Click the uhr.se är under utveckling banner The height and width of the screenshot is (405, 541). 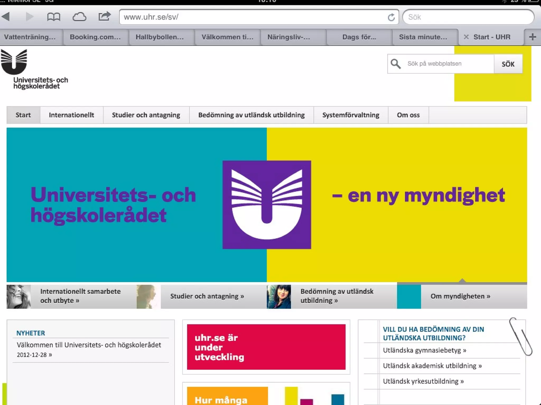266,347
